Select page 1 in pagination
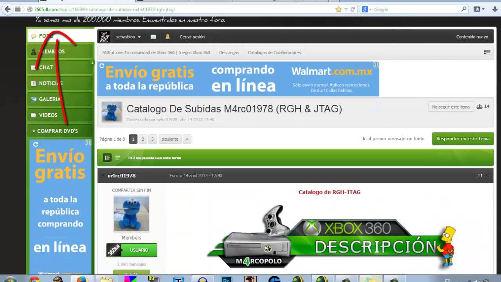The width and height of the screenshot is (501, 282). [x=133, y=139]
